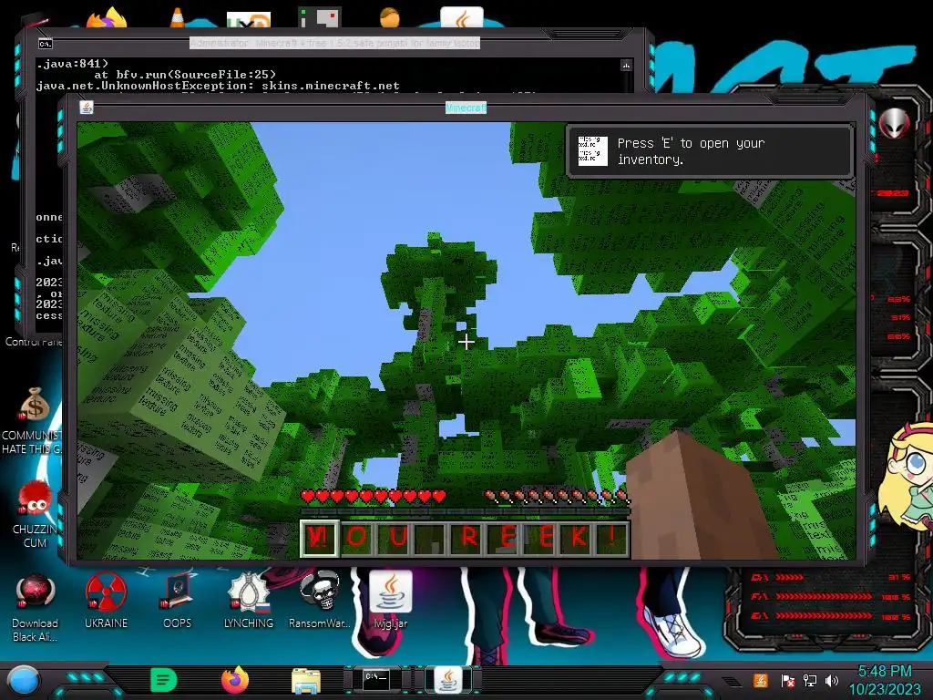Open the RansomWar... skull desktop icon

[x=320, y=602]
